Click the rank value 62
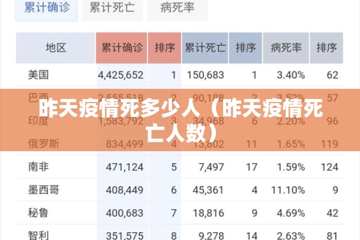The image size is (360, 240). (332, 75)
